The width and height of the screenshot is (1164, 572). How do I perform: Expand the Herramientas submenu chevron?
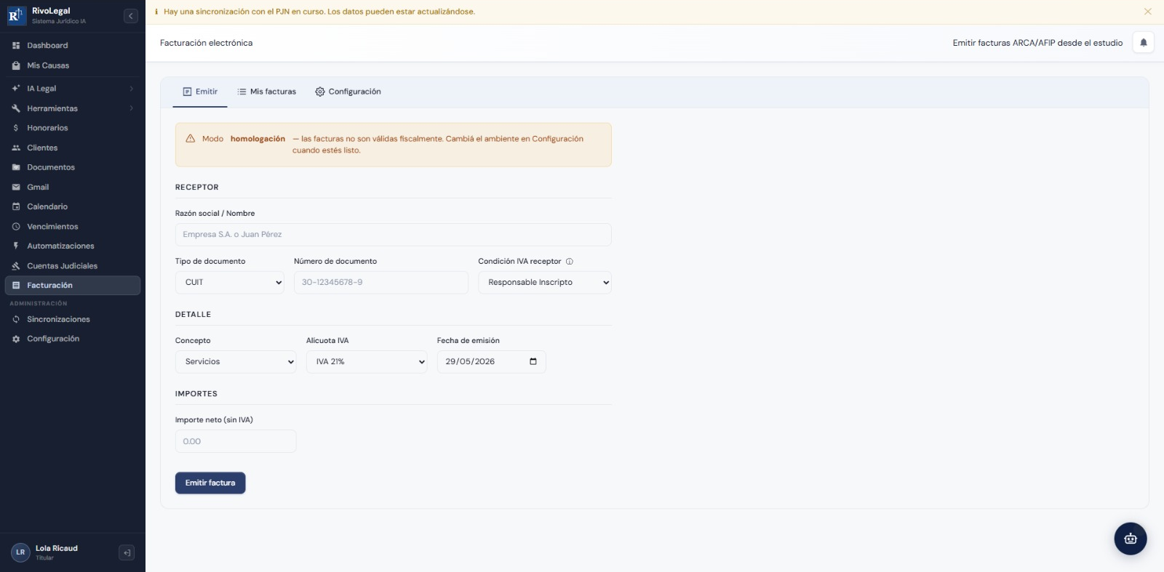132,108
